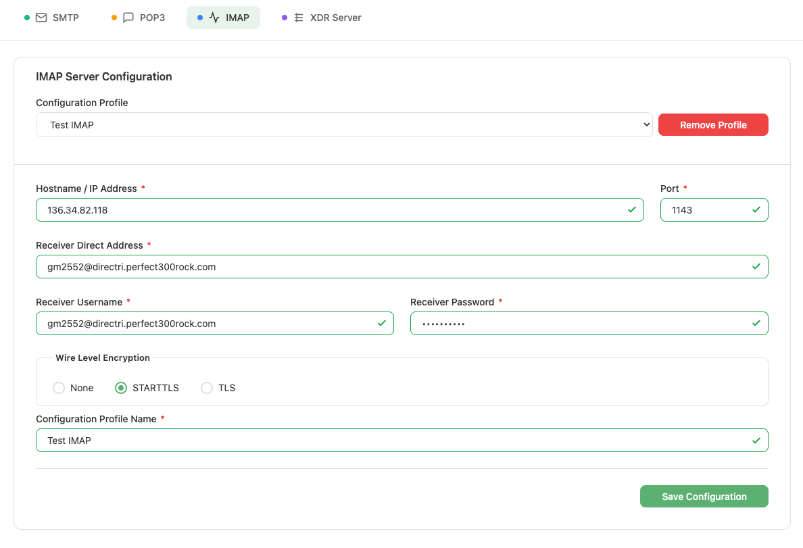Image resolution: width=803 pixels, height=548 pixels.
Task: Click the 'Hostname / IP Address' label
Action: click(87, 189)
